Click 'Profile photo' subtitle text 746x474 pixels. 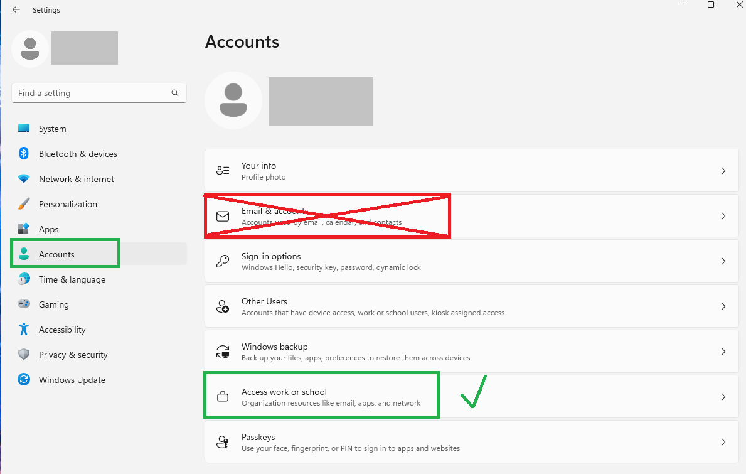coord(264,177)
